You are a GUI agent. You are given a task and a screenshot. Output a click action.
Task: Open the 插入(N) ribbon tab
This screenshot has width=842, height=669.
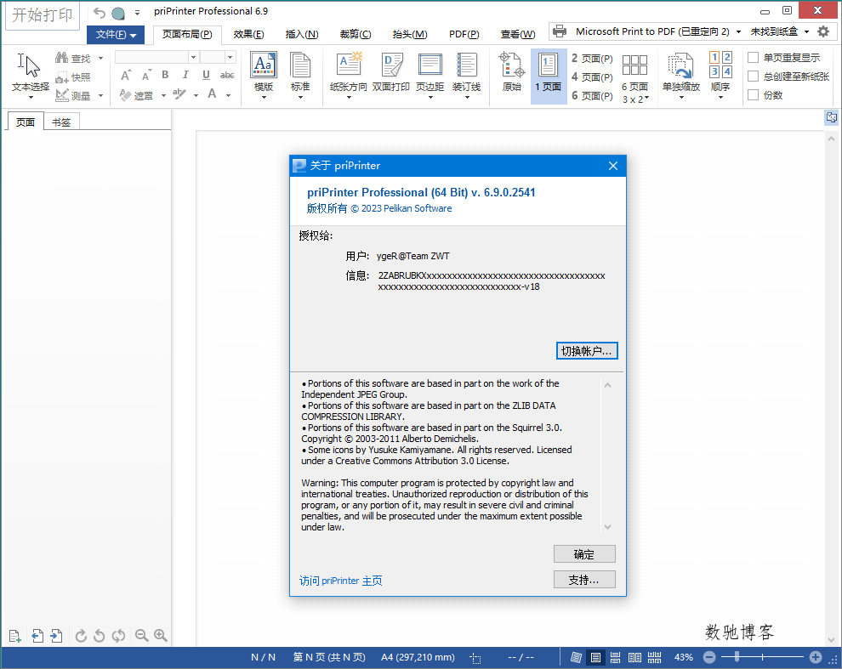(x=302, y=34)
